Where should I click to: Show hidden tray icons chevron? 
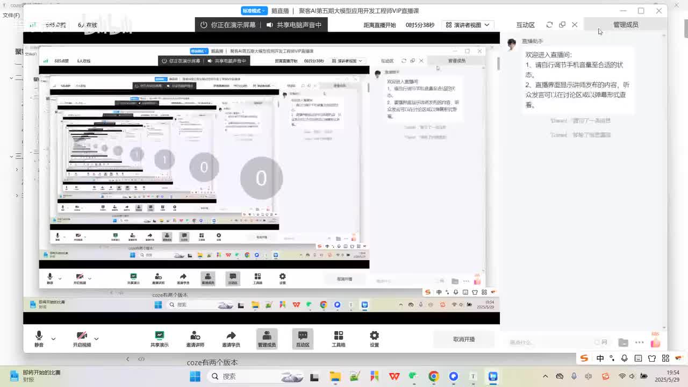(x=545, y=376)
